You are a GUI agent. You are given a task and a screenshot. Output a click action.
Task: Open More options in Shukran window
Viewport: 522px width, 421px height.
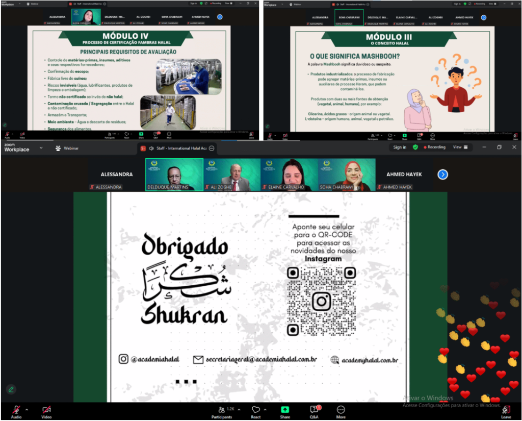coord(341,412)
